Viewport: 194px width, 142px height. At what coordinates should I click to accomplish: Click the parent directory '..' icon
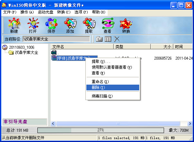pyautogui.click(x=54, y=53)
